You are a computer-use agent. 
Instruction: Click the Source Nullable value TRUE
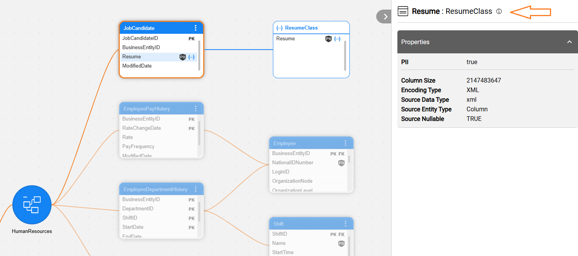point(474,119)
